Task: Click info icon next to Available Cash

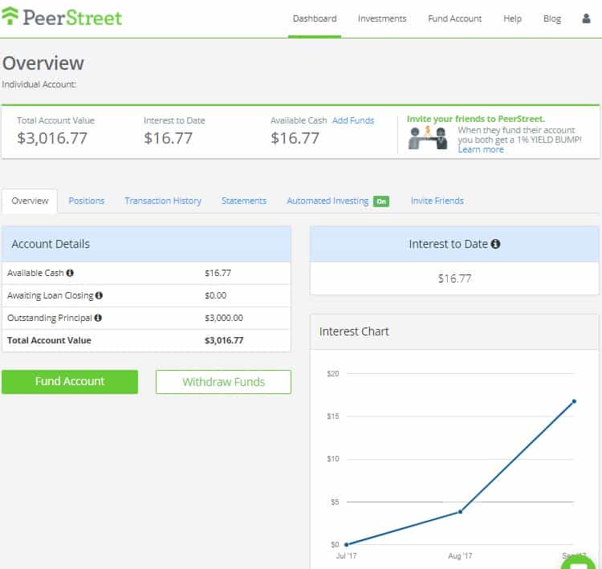Action: point(70,273)
